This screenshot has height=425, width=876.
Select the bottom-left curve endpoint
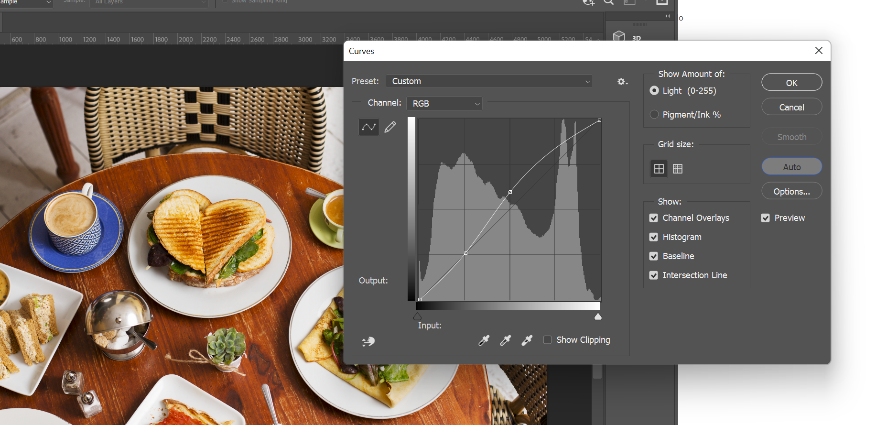[420, 299]
